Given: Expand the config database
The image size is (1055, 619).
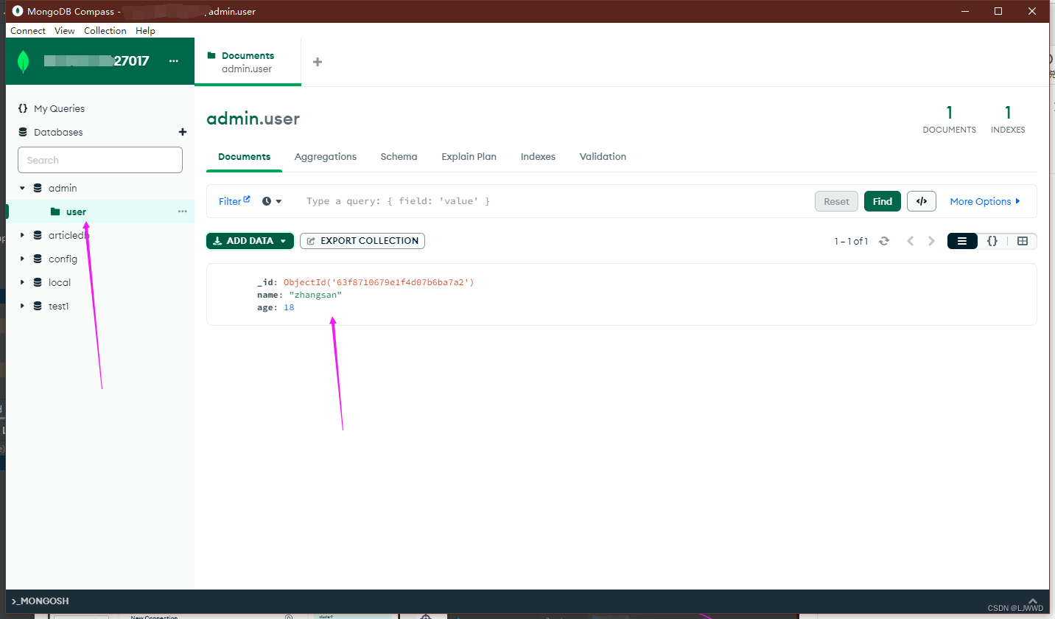Looking at the screenshot, I should click(x=22, y=259).
